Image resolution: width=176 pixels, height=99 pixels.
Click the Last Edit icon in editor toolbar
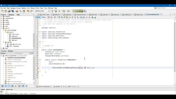point(49,17)
